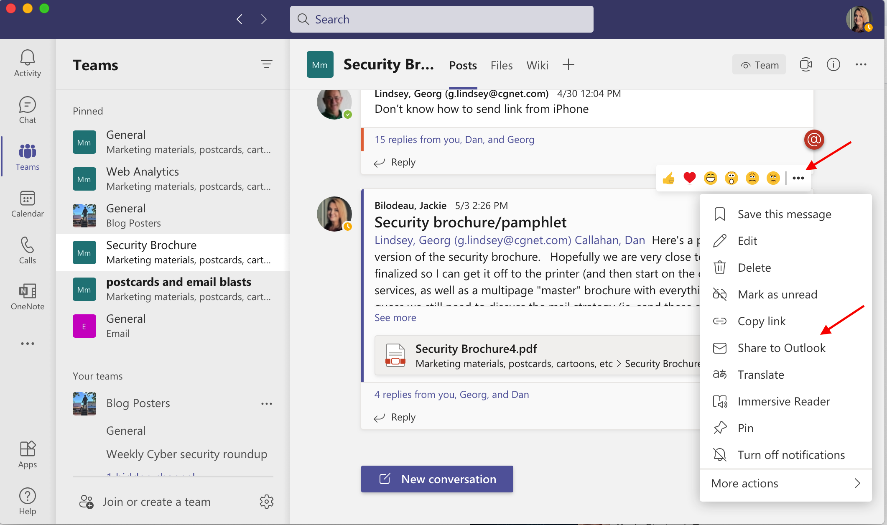The image size is (887, 525).
Task: Click the thumbs up reaction icon
Action: [669, 178]
